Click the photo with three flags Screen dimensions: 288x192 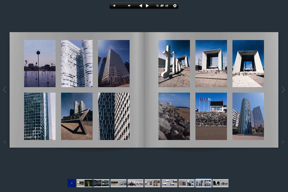[x=211, y=116]
